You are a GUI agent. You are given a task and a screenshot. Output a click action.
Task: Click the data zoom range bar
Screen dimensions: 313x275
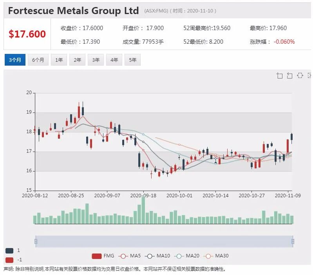pyautogui.click(x=164, y=241)
